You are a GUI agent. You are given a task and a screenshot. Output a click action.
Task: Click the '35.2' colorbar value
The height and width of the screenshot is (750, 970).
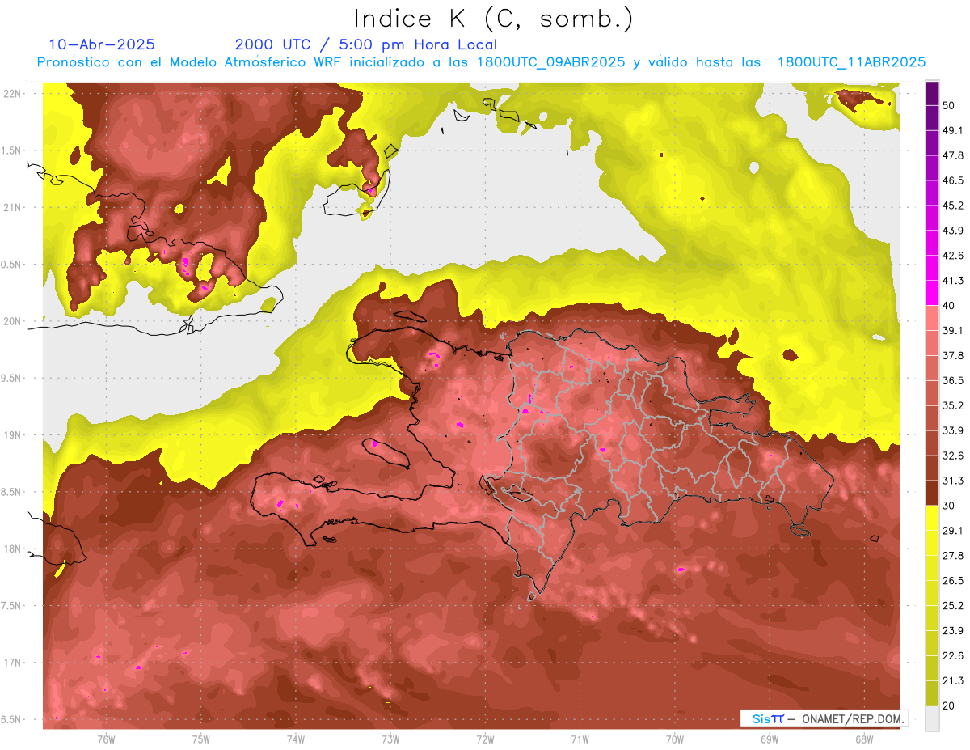tap(953, 405)
